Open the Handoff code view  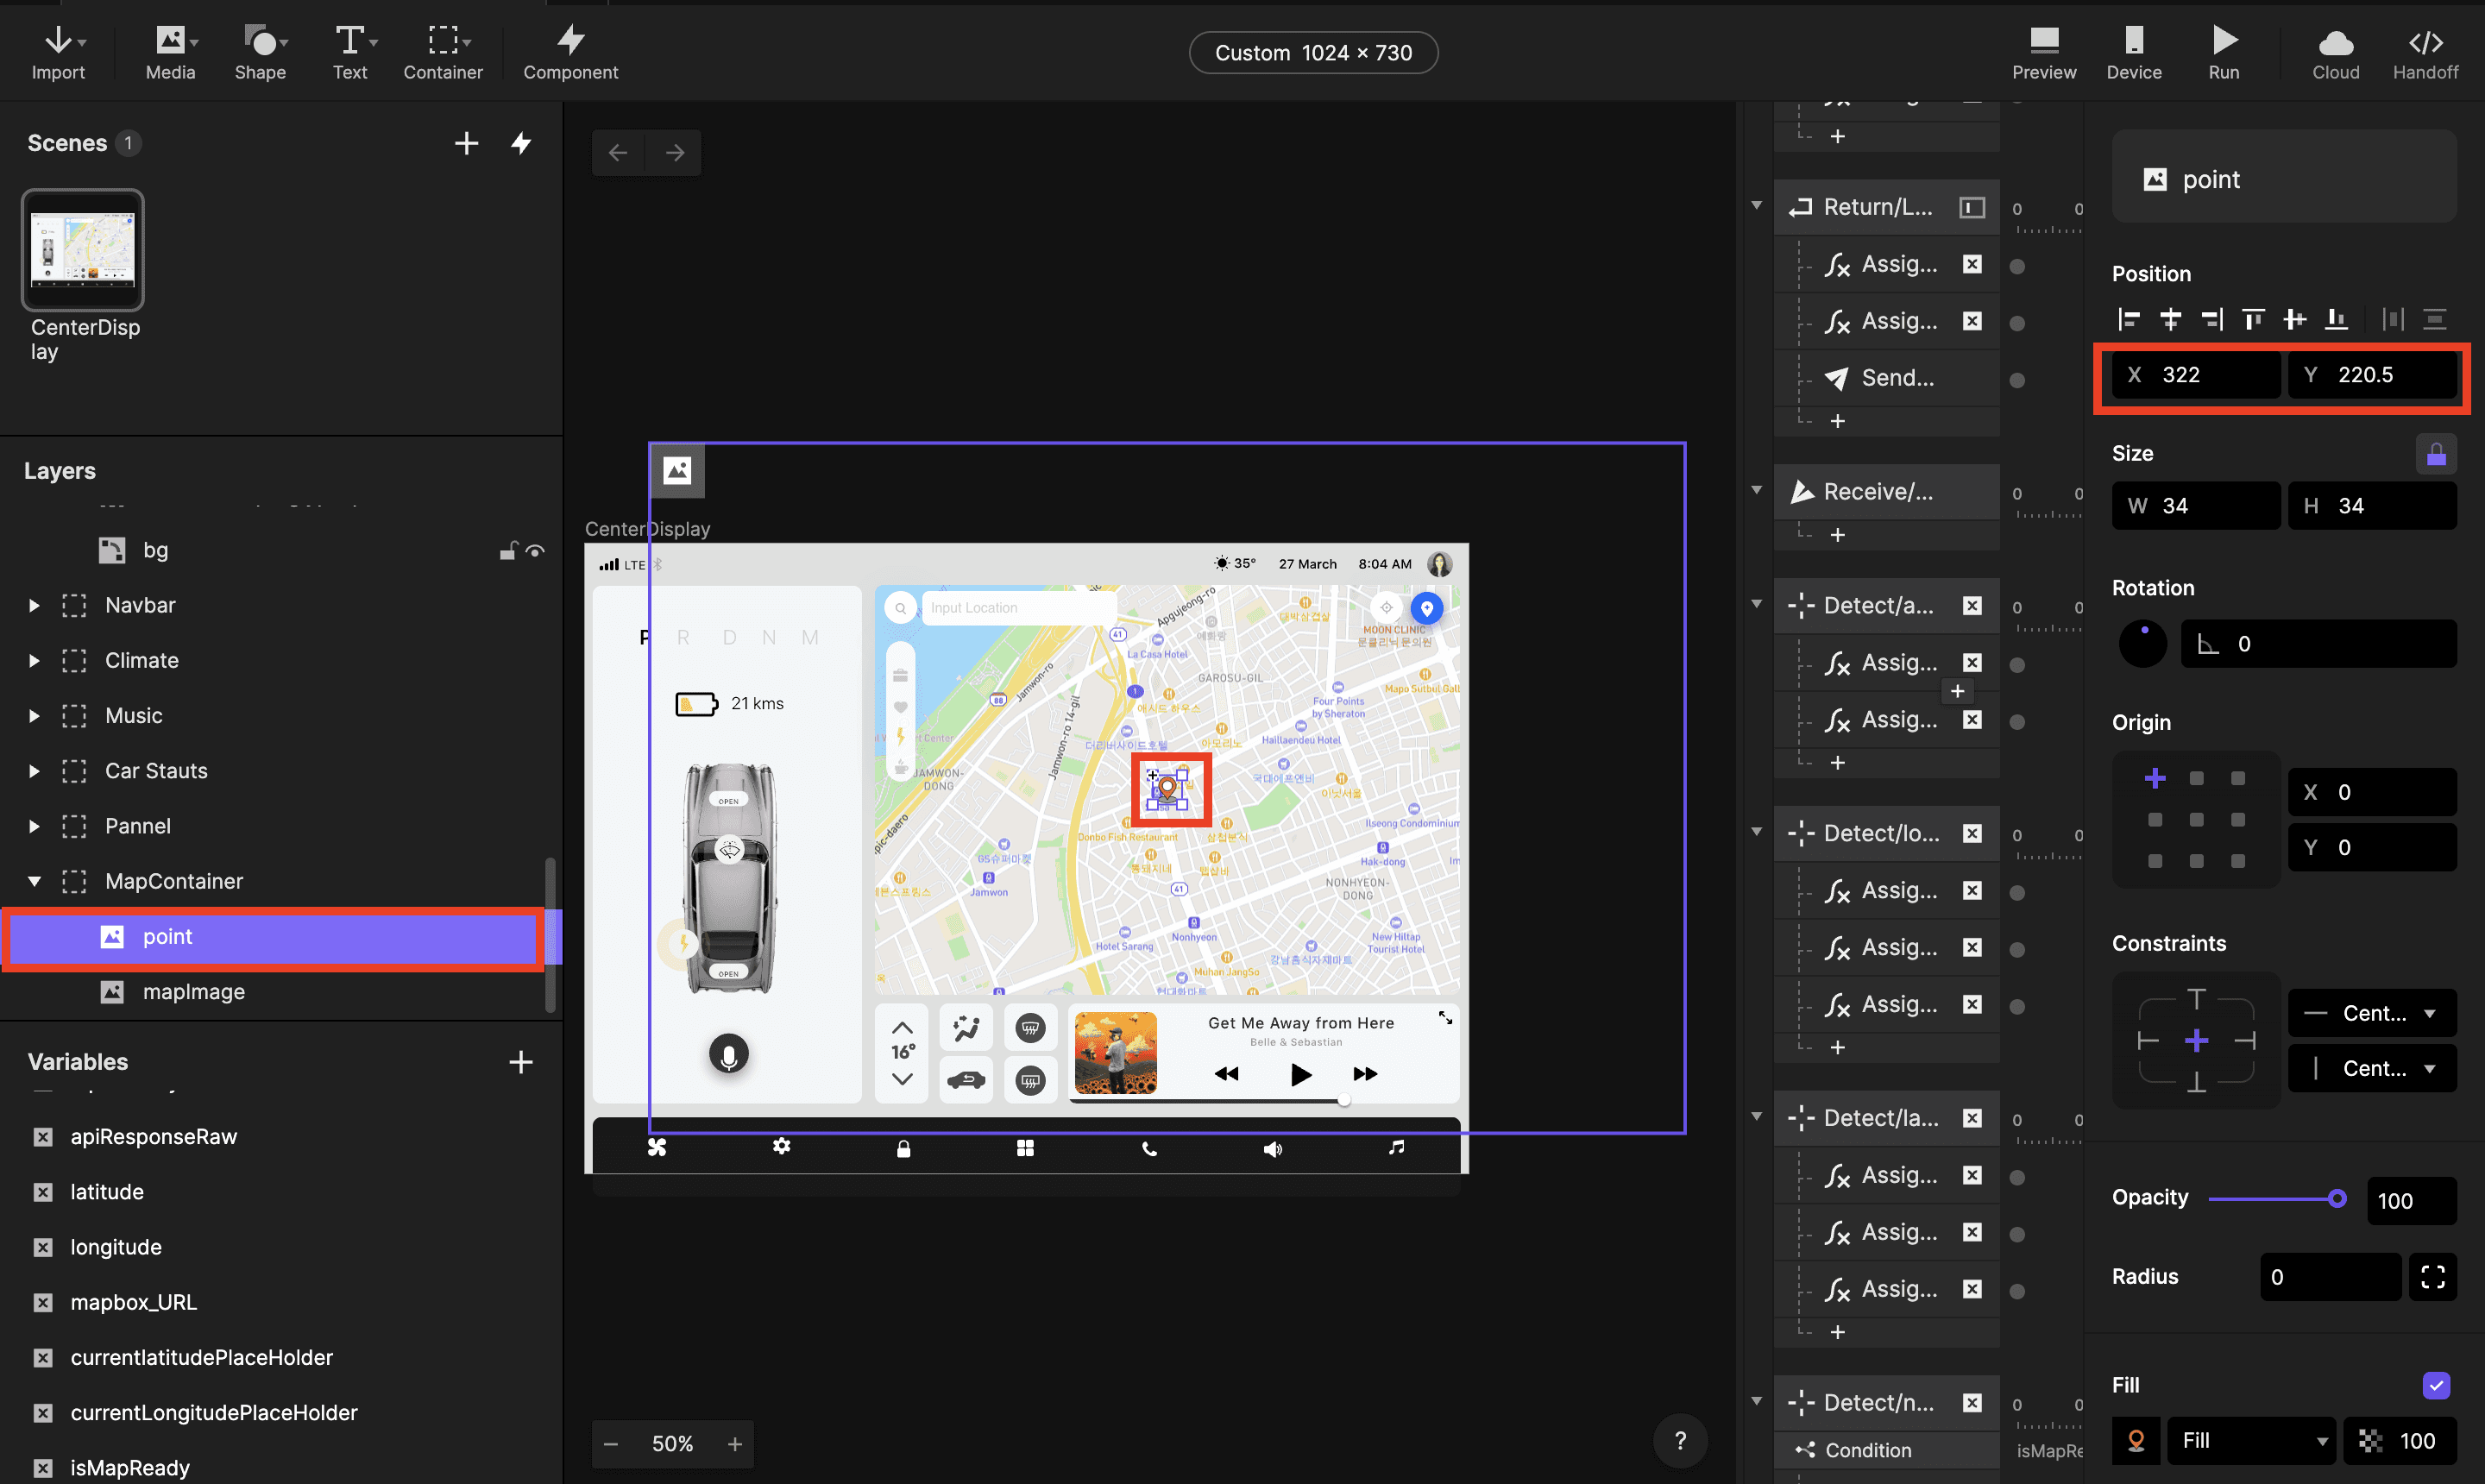(x=2425, y=53)
